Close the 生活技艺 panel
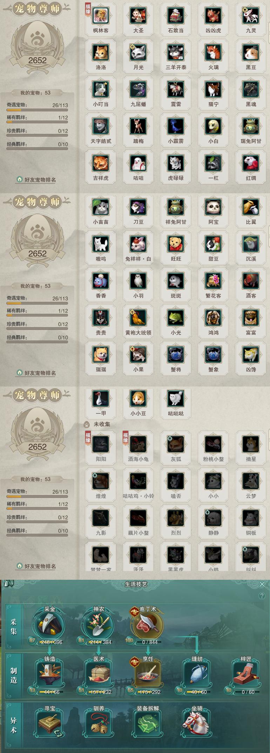Screen dimensions: 270x753 click(262, 584)
